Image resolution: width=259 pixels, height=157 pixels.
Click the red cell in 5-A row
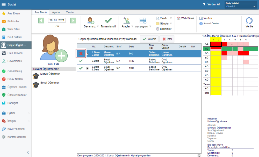click(216, 44)
